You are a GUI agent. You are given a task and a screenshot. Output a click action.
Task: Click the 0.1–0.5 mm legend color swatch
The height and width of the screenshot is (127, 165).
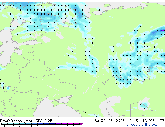coord(4,124)
